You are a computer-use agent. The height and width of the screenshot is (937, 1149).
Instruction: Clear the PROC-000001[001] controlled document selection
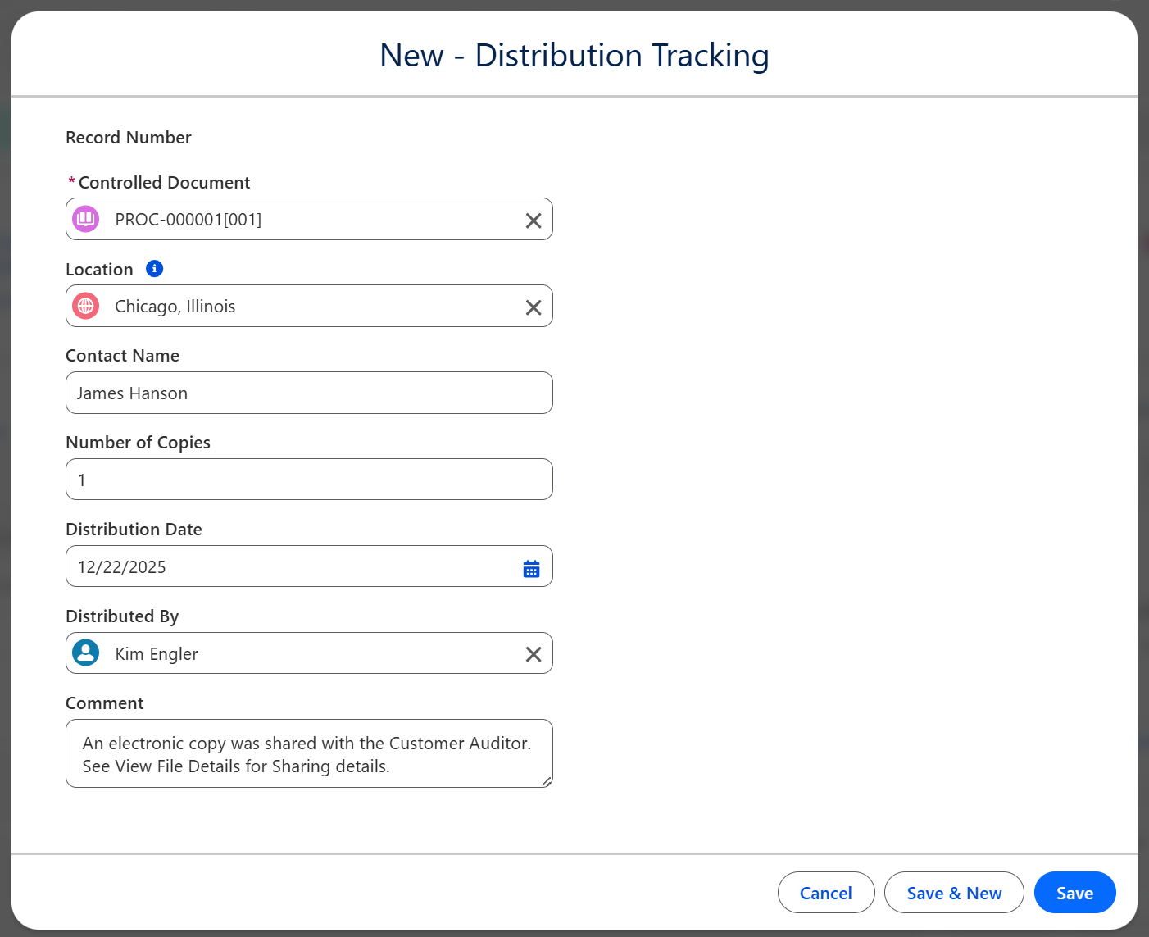click(533, 221)
